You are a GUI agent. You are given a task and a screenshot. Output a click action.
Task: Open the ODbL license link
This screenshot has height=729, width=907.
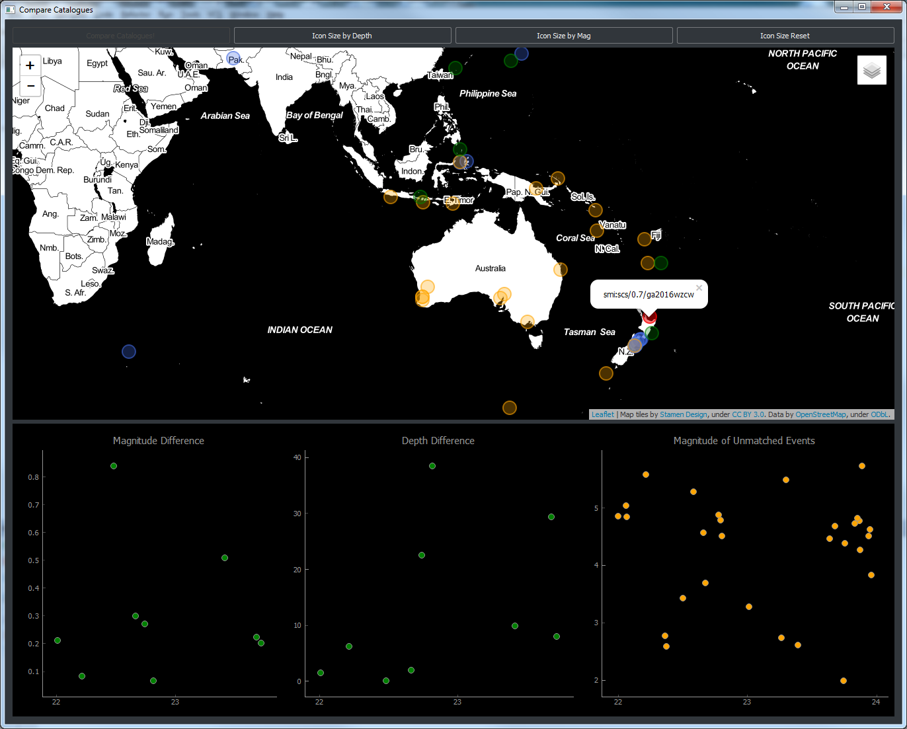point(880,414)
